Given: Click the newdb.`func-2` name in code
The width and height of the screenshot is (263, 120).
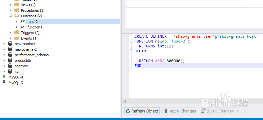Looking at the screenshot, I should (171, 41).
